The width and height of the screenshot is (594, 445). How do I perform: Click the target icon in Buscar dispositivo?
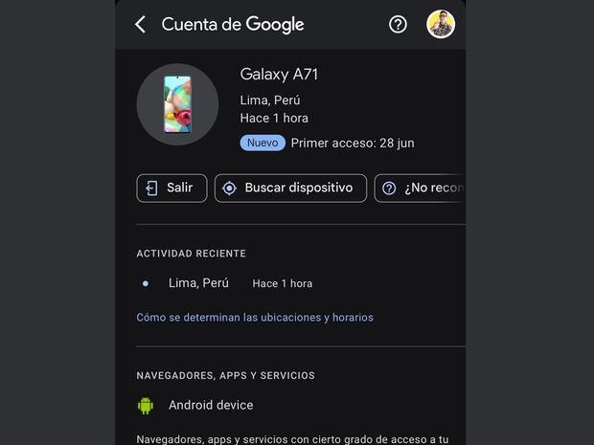tap(229, 188)
